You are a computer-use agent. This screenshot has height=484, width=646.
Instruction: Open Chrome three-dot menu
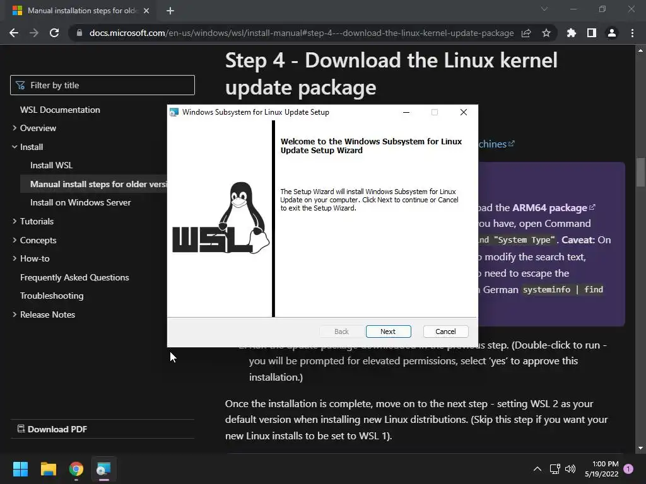(632, 33)
